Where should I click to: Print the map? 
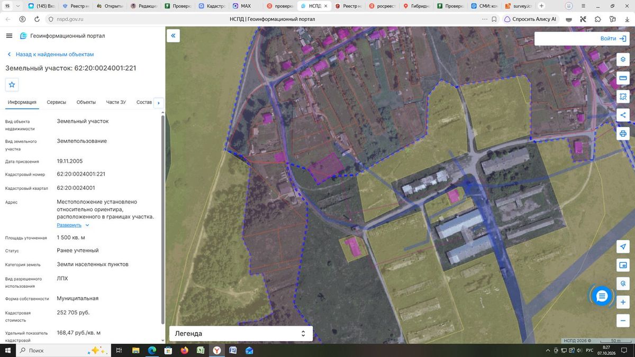[623, 133]
